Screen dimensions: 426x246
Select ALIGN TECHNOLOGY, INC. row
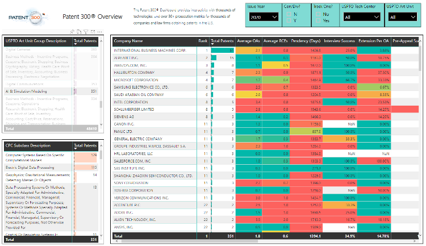tap(265, 220)
